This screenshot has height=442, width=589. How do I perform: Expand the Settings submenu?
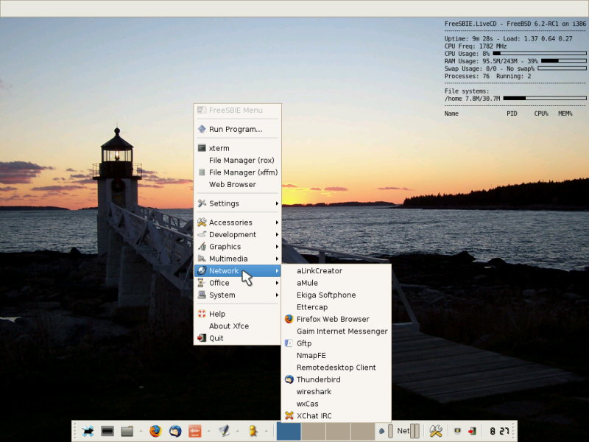tap(237, 203)
